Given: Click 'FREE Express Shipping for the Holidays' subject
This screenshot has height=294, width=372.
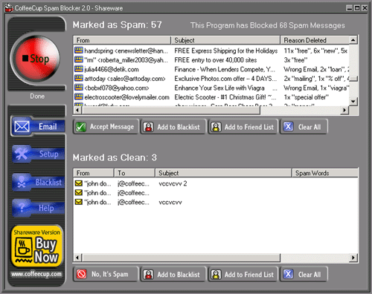Looking at the screenshot, I should point(225,50).
